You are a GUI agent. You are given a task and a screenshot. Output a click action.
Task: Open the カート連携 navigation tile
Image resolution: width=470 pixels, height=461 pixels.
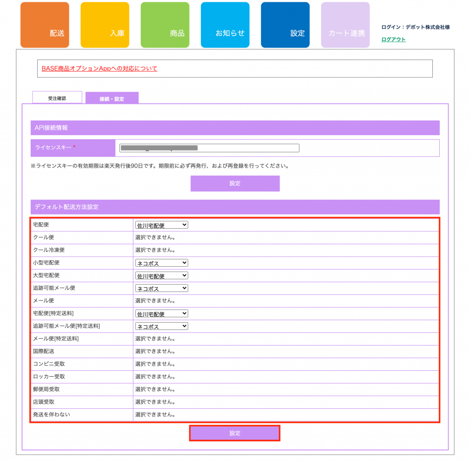point(345,25)
